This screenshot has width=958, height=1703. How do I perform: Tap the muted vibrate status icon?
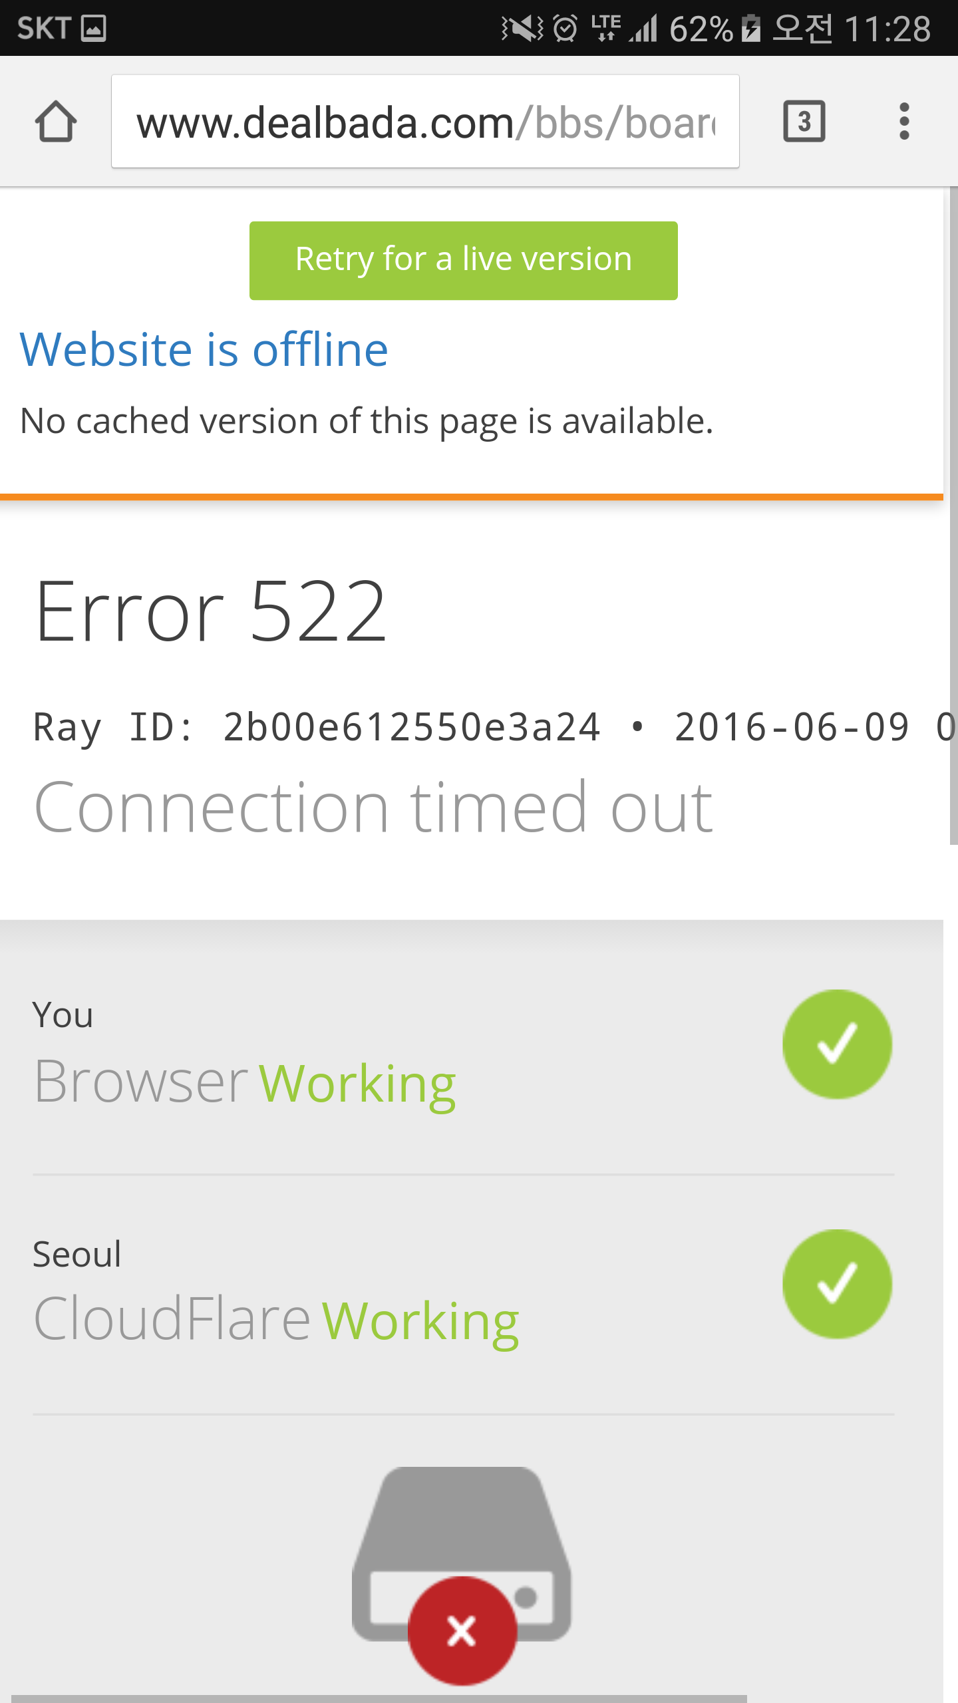(x=522, y=29)
